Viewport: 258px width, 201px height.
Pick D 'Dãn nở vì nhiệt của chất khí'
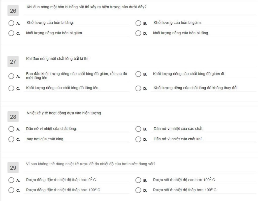pos(138,139)
